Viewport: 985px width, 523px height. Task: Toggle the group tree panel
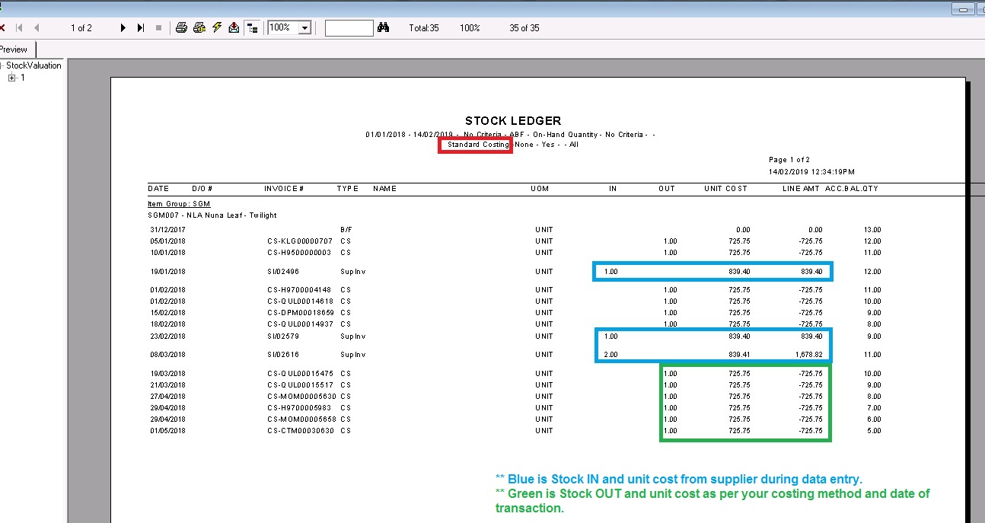[253, 27]
